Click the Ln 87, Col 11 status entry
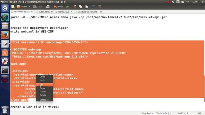The height and width of the screenshot is (115, 205). [x=184, y=113]
